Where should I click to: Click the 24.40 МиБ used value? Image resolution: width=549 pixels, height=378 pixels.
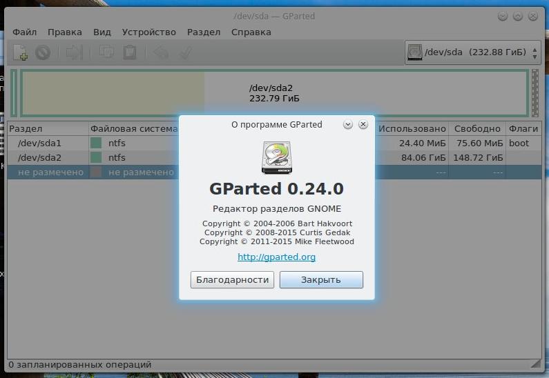pos(422,143)
